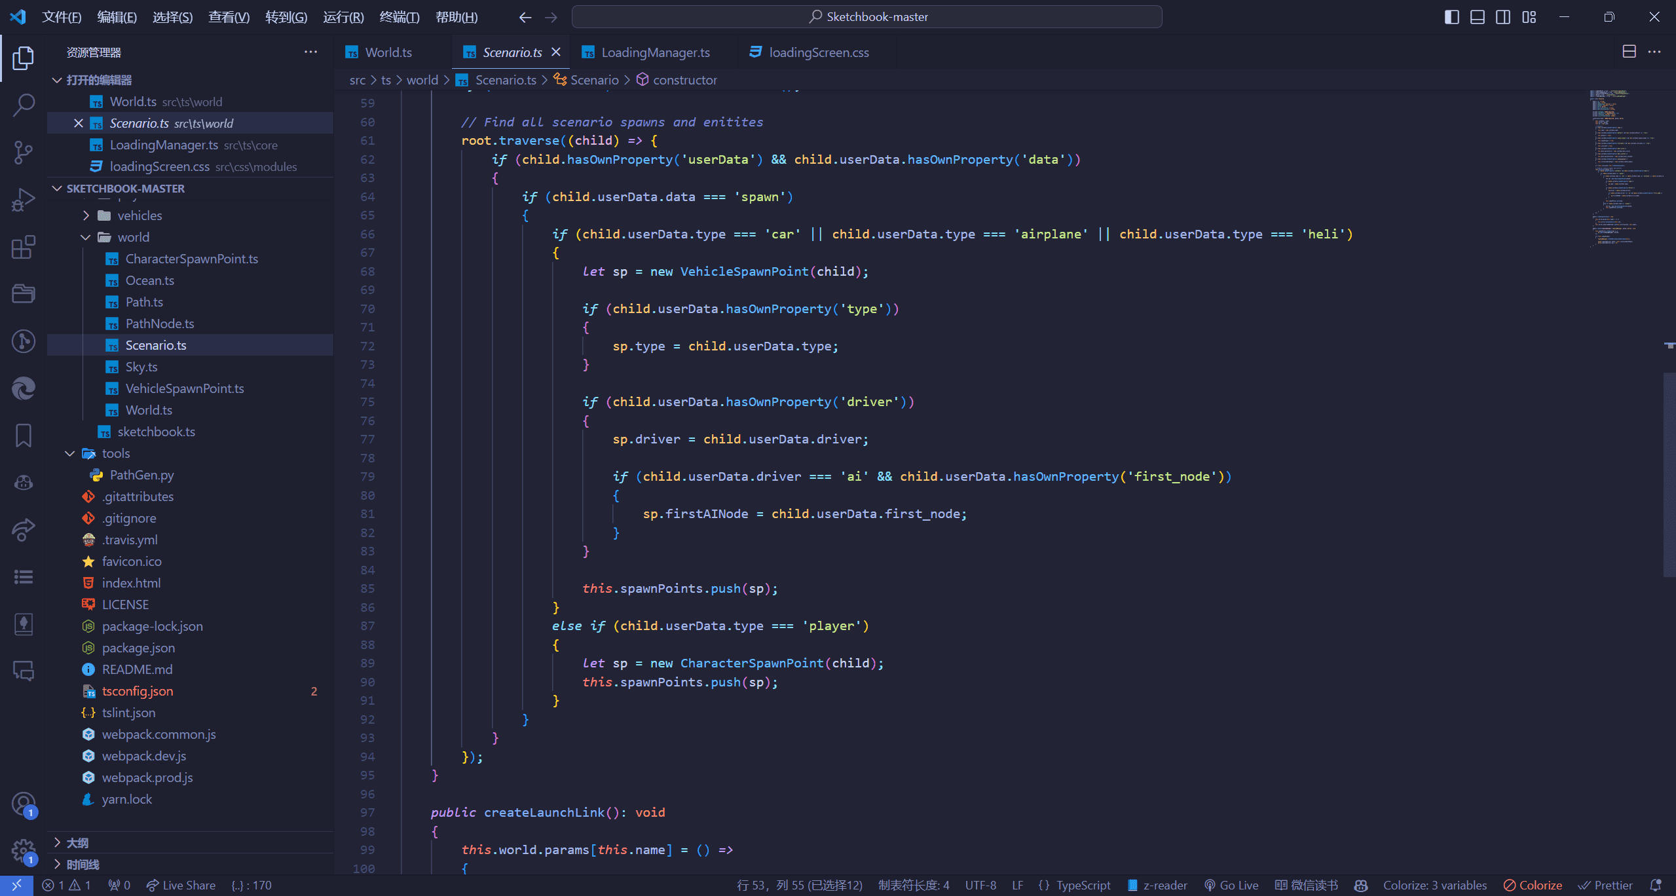
Task: Show errors and warnings in status bar
Action: (66, 886)
